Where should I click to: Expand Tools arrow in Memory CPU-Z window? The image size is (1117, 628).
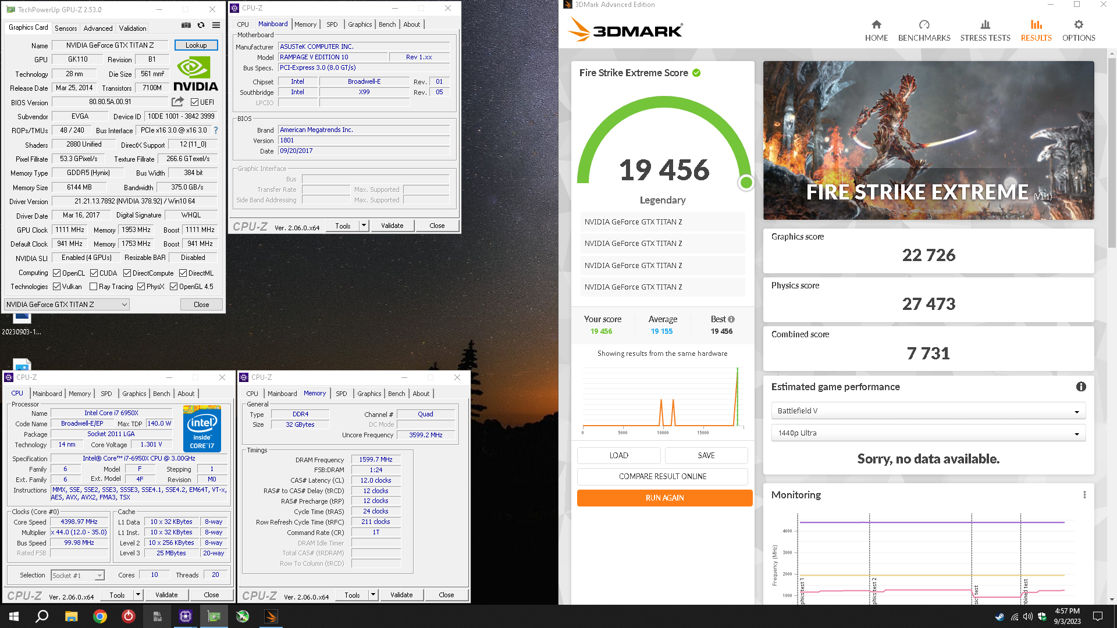pyautogui.click(x=373, y=595)
